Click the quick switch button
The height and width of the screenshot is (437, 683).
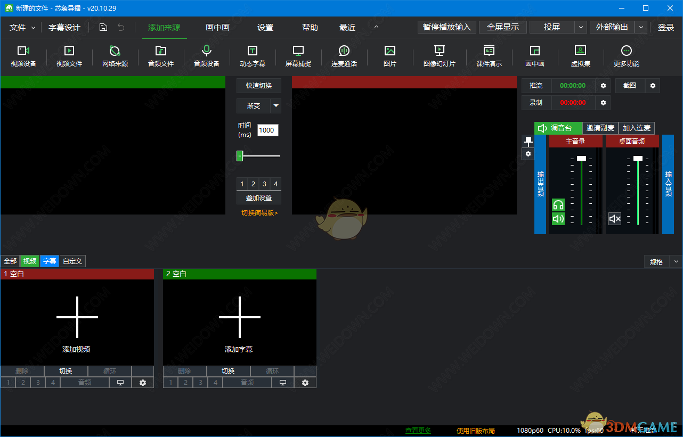point(259,86)
